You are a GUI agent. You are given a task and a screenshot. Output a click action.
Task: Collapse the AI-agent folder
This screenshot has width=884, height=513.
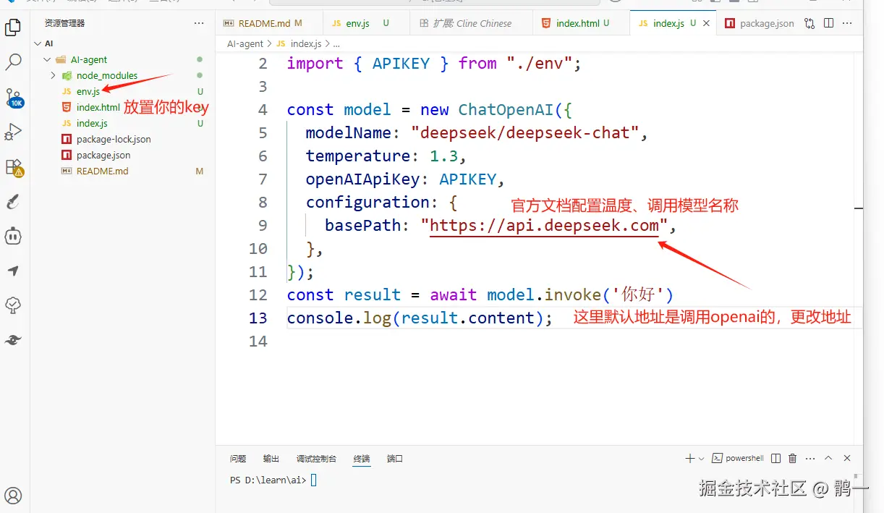121,59
